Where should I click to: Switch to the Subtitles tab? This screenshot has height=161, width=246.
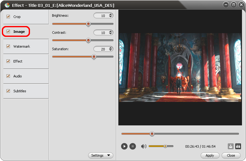[26, 91]
